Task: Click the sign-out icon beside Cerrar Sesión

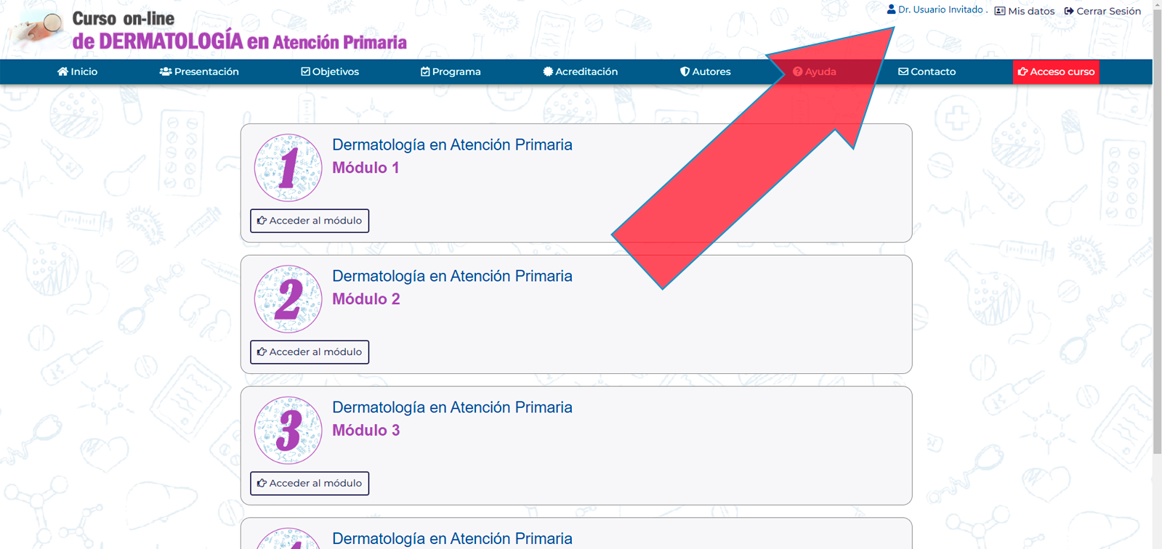Action: pyautogui.click(x=1069, y=11)
